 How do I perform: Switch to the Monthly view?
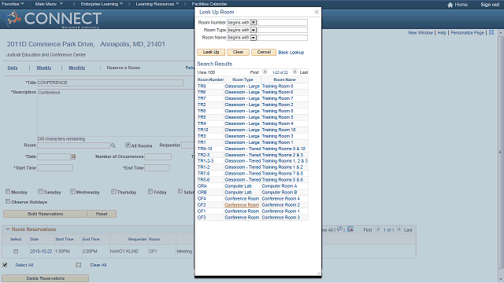coord(77,68)
